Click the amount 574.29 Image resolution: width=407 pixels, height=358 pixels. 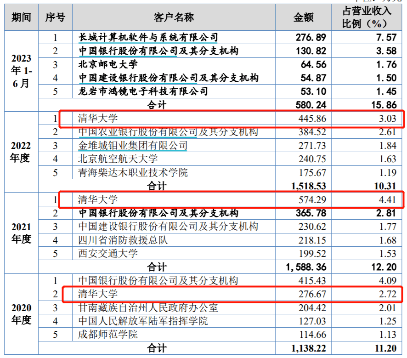tap(312, 199)
